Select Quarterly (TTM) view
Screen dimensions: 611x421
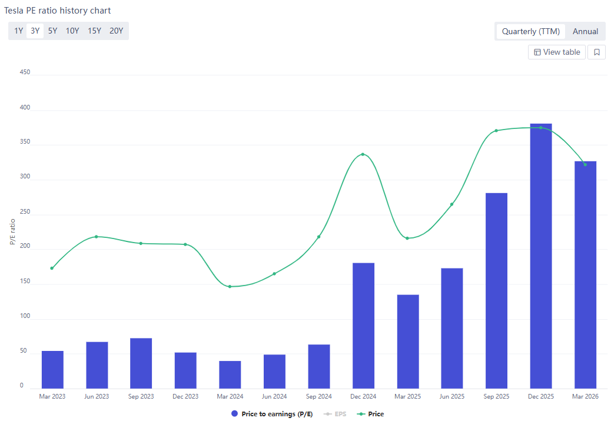tap(530, 32)
